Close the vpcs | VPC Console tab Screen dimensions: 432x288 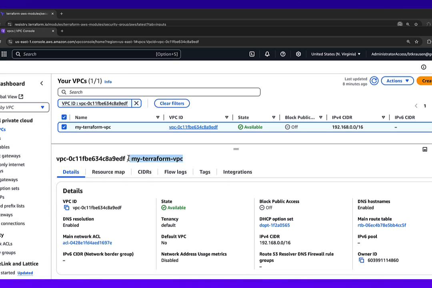tap(53, 31)
